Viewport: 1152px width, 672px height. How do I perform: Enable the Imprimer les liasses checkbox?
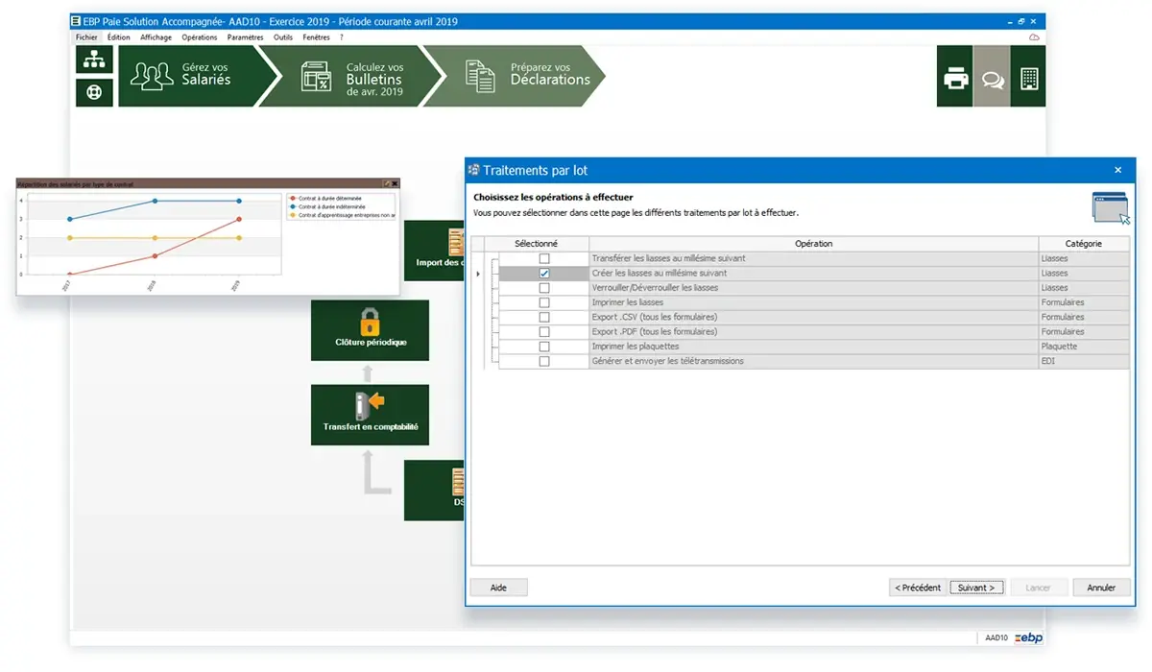click(544, 302)
